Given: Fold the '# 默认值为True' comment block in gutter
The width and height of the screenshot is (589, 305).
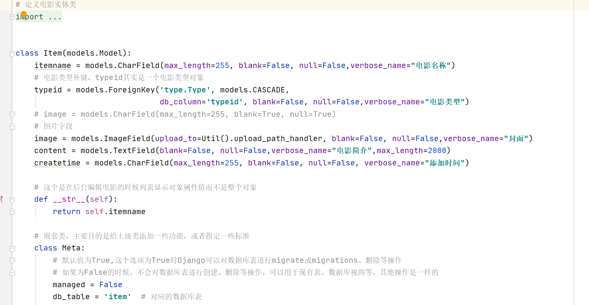Looking at the screenshot, I should pyautogui.click(x=12, y=261).
